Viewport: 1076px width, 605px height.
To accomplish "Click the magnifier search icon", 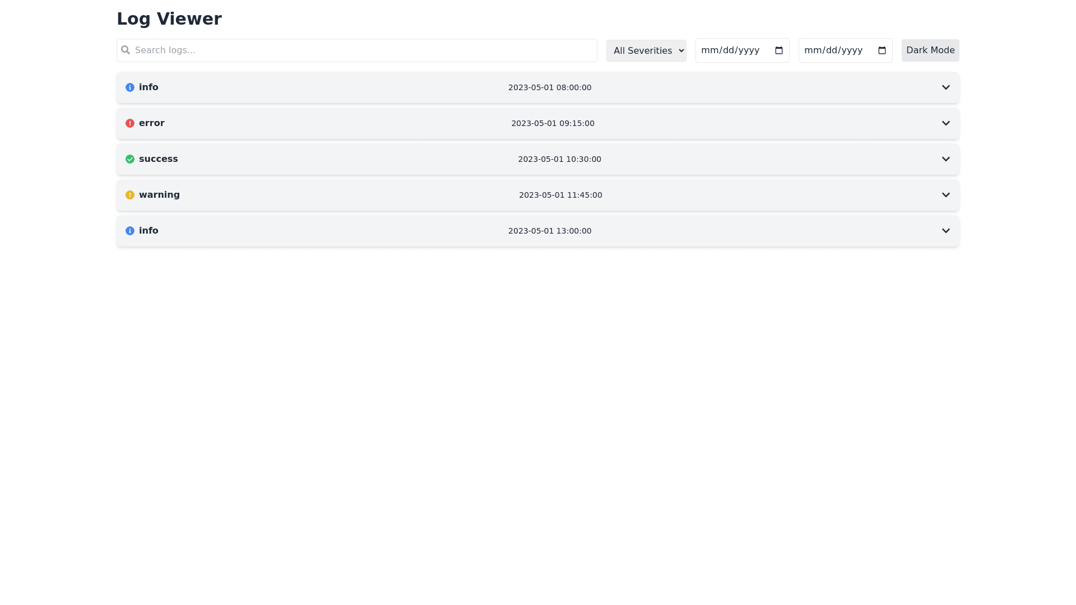I will (x=126, y=50).
